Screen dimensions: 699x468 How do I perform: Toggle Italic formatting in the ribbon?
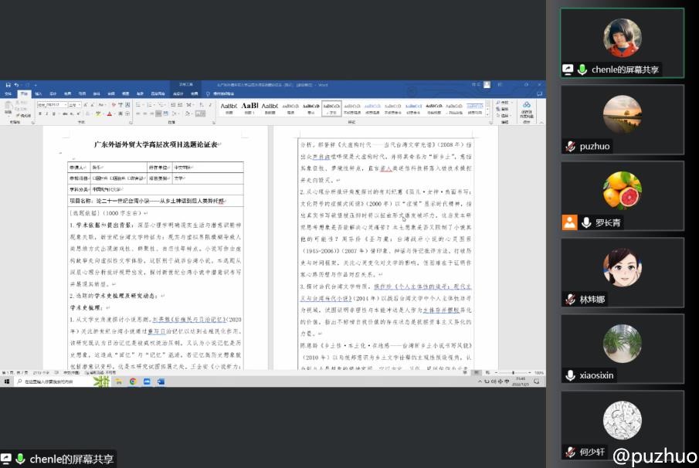(x=48, y=114)
